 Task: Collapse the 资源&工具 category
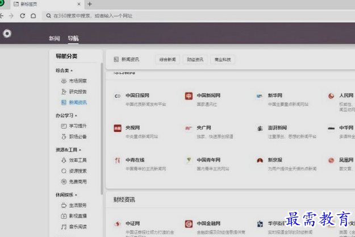click(68, 150)
